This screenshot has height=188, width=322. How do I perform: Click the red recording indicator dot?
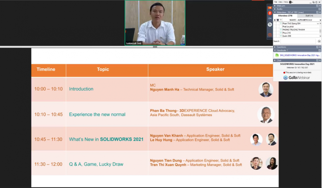point(284,73)
